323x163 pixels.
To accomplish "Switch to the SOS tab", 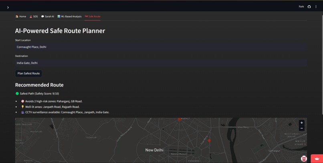I will [x=34, y=16].
